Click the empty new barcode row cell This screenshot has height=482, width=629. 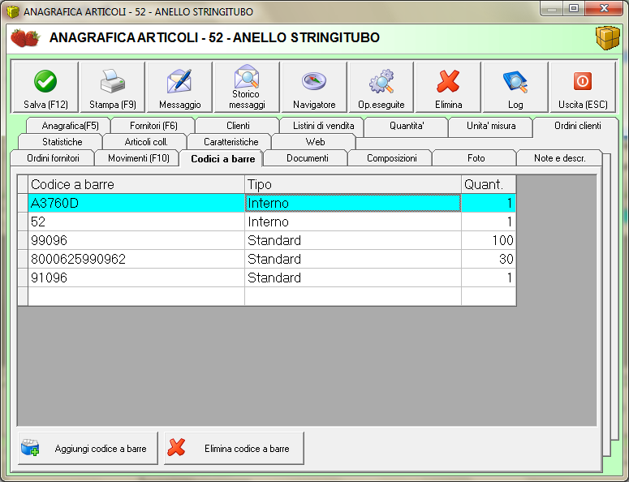click(136, 296)
